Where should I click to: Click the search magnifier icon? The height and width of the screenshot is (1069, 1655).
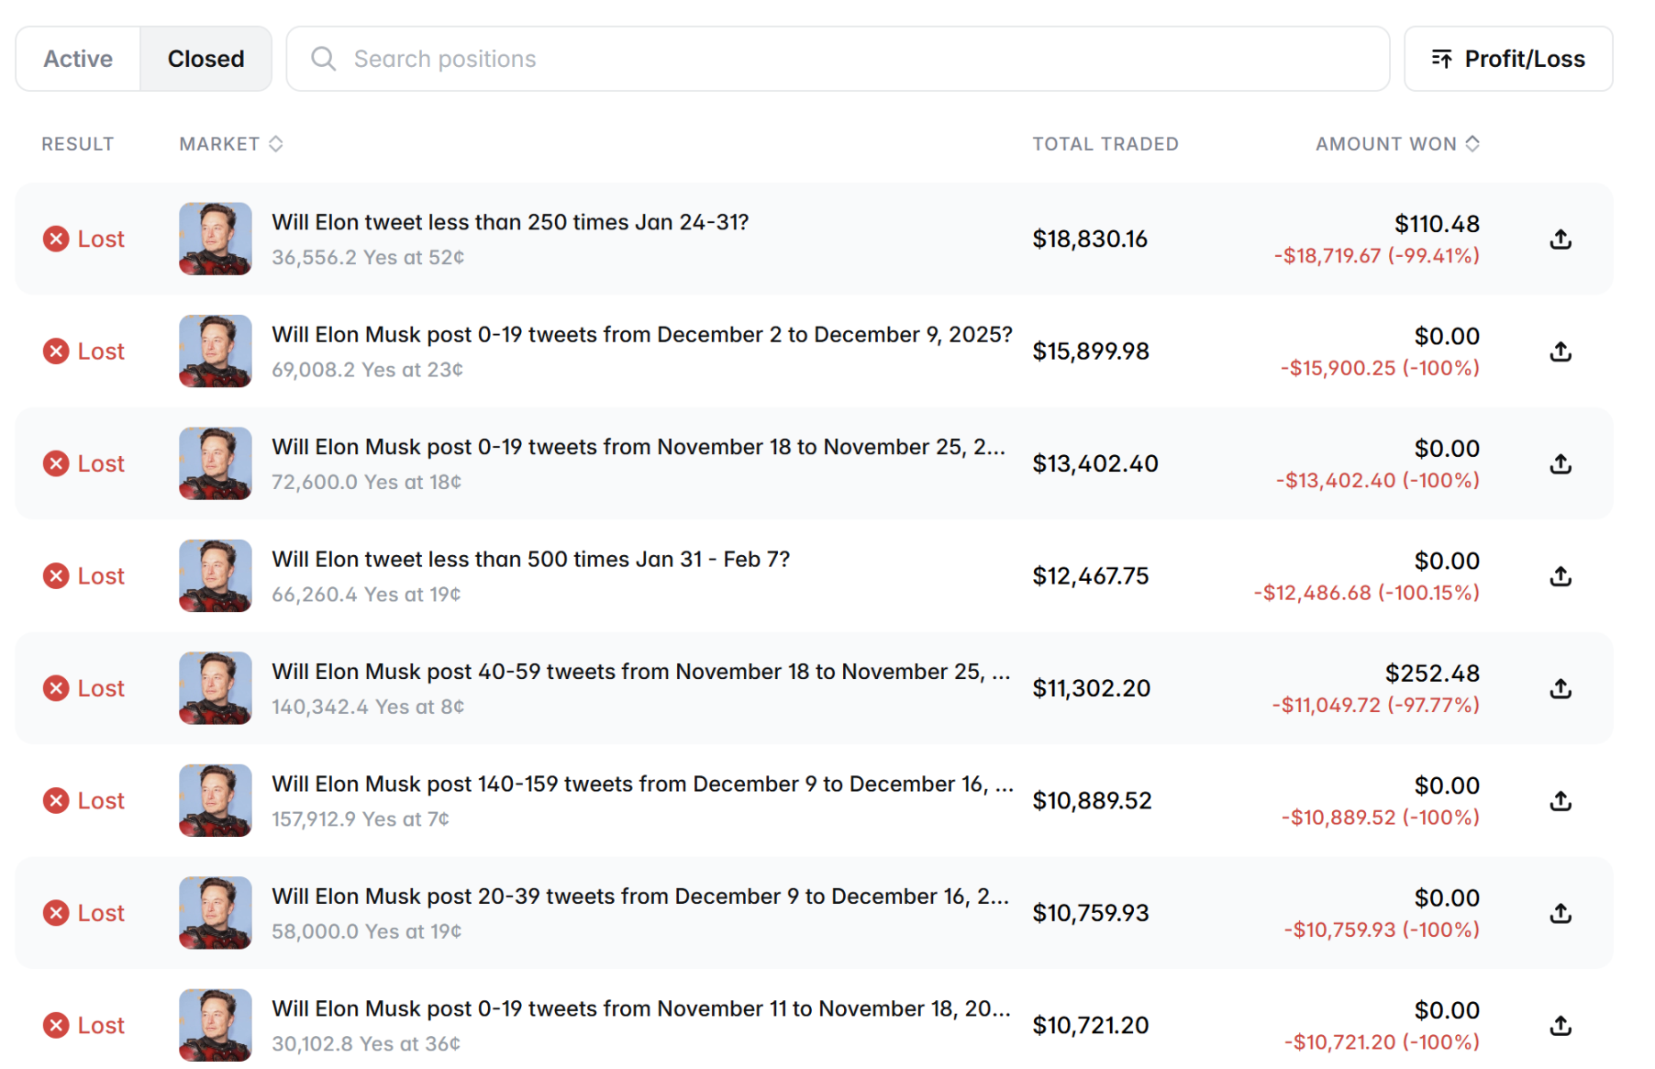click(323, 59)
